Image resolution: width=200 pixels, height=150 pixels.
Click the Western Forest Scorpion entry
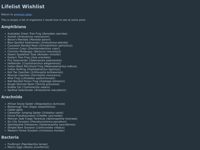[36, 131]
